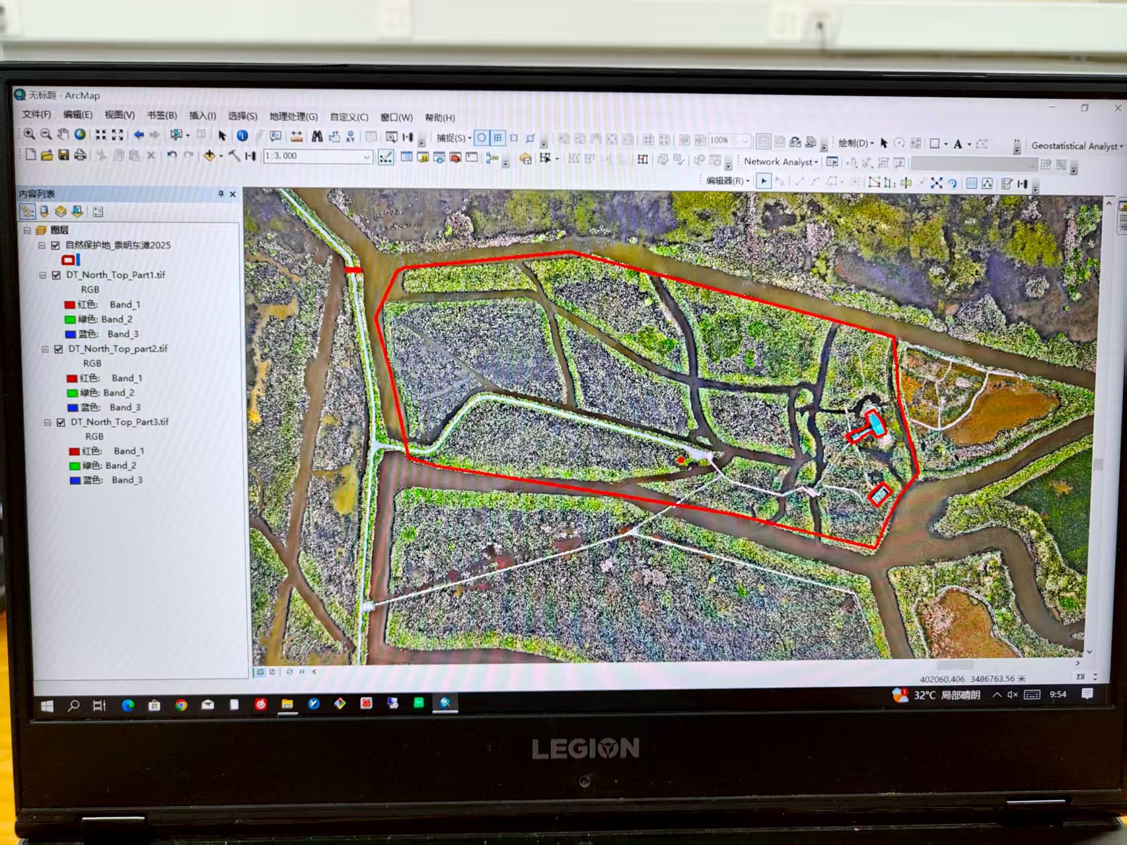
Task: Activate the Find binoculars tool
Action: coord(318,137)
